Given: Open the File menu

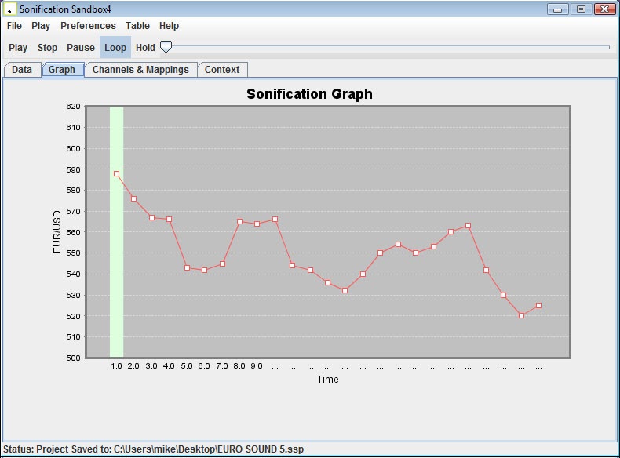Looking at the screenshot, I should coord(14,26).
